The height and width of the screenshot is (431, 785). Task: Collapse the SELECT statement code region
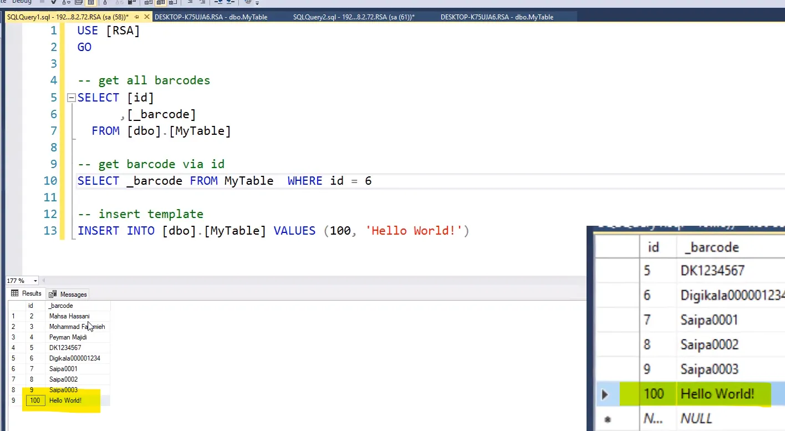pos(70,98)
